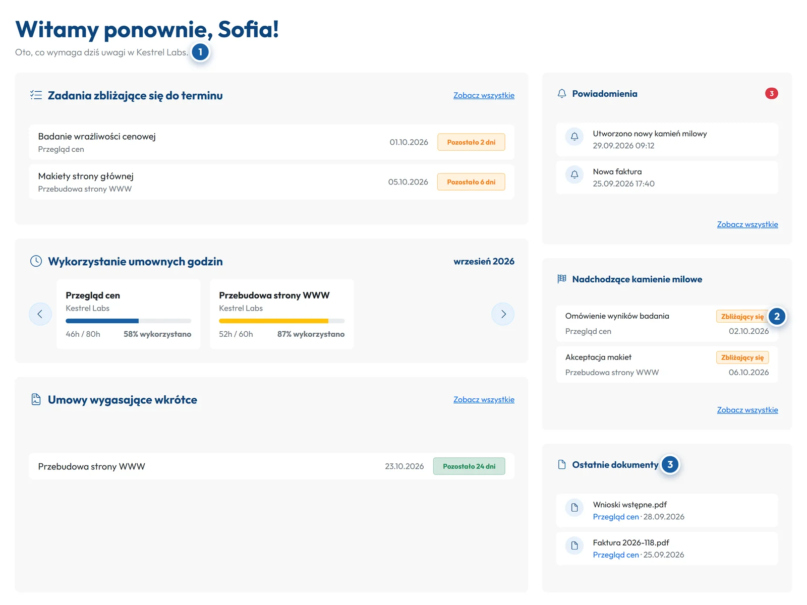Screen dimensions: 807x605
Task: Click the bell icon in Powiadomienia header
Action: [562, 94]
